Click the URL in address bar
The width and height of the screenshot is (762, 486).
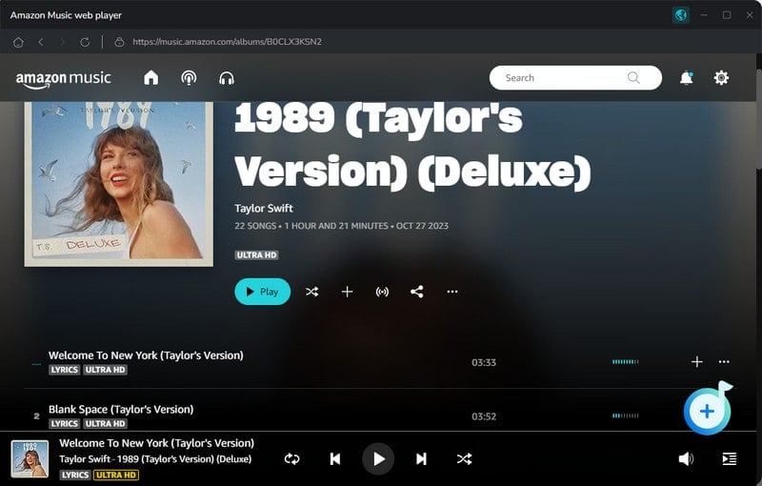[228, 42]
